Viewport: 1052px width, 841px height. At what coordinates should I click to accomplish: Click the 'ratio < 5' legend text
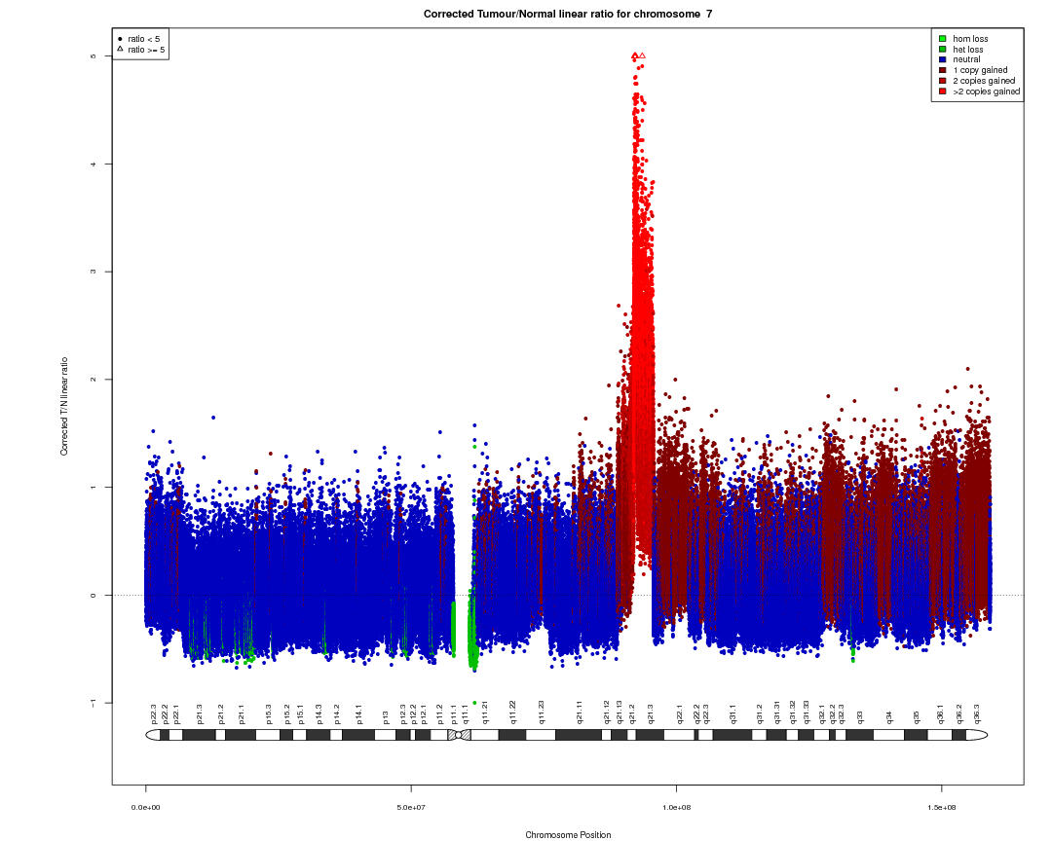click(x=143, y=39)
